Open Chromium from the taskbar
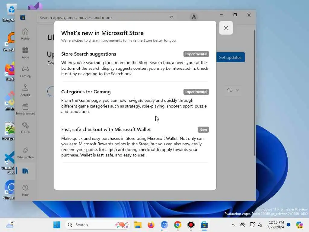 click(164, 225)
